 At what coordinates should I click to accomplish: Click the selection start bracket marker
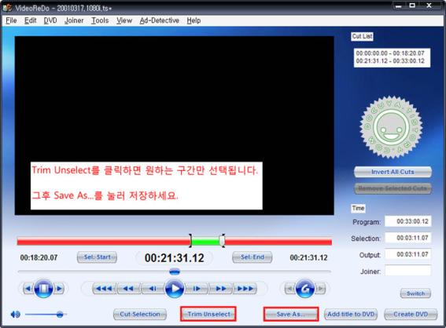coord(190,241)
